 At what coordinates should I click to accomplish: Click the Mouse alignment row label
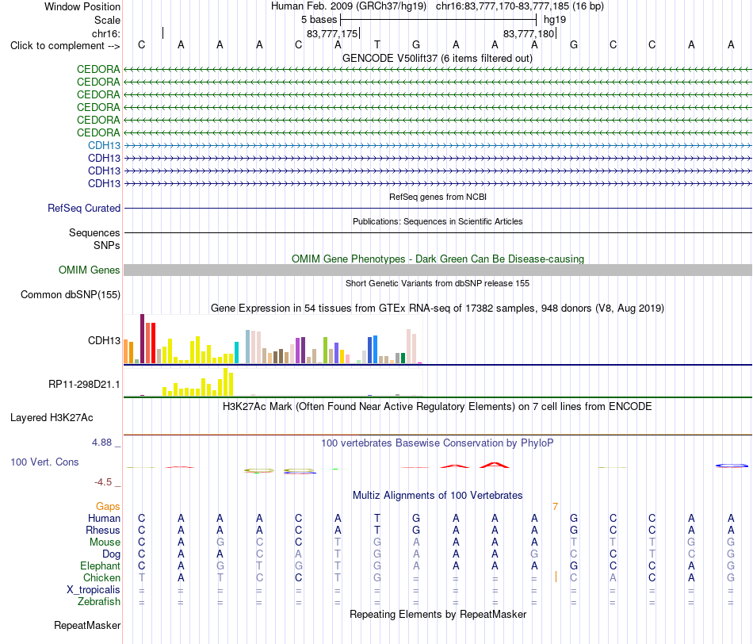pyautogui.click(x=105, y=542)
